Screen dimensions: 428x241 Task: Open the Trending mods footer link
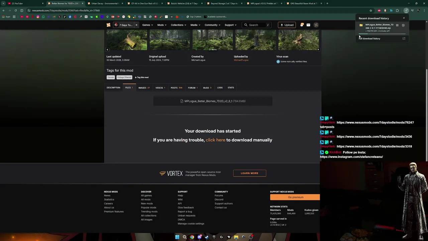click(x=149, y=212)
